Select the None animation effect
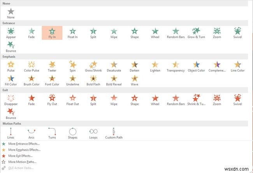 [x=11, y=14]
